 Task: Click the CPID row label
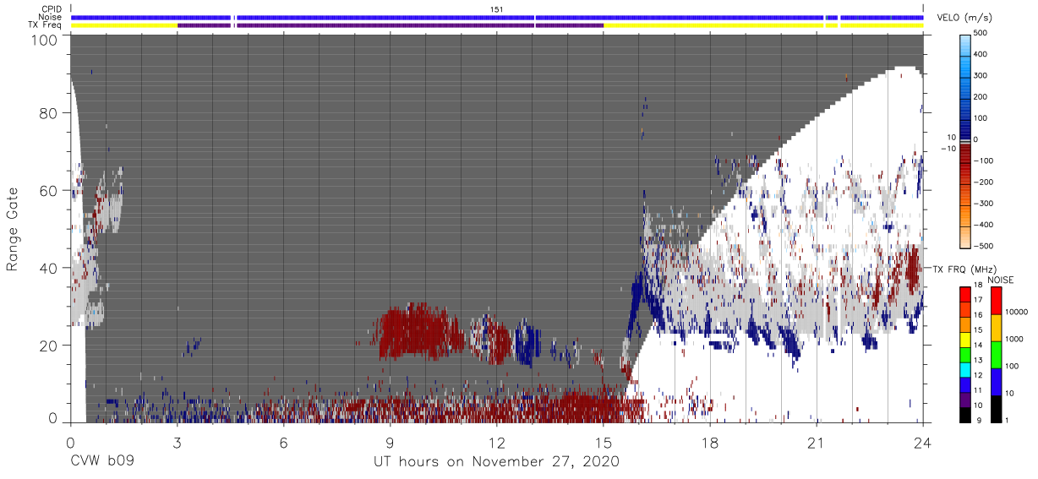pos(50,9)
